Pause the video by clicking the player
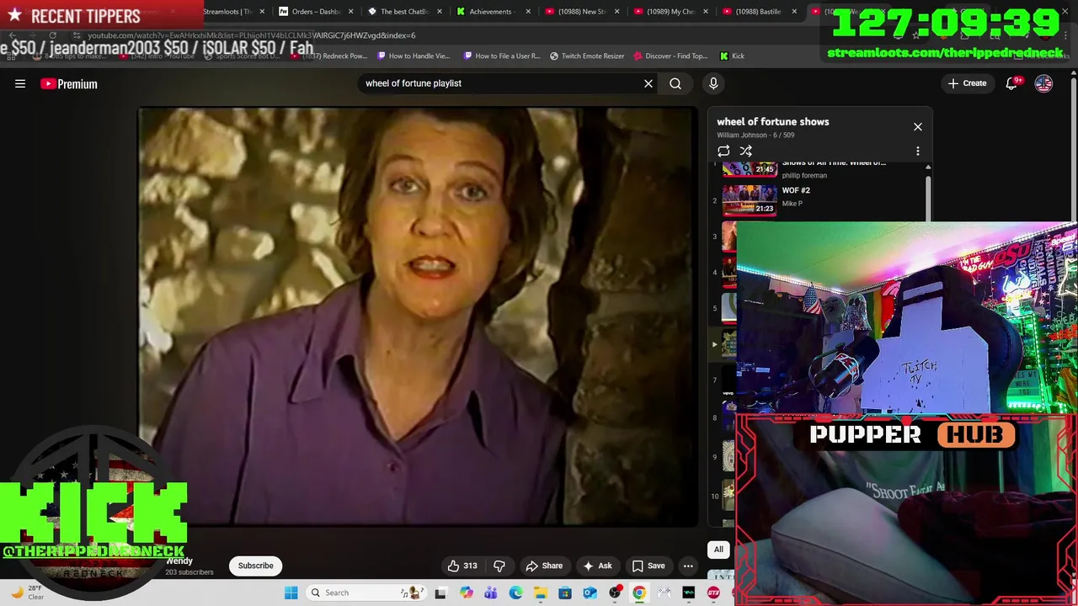The image size is (1078, 606). tap(418, 316)
